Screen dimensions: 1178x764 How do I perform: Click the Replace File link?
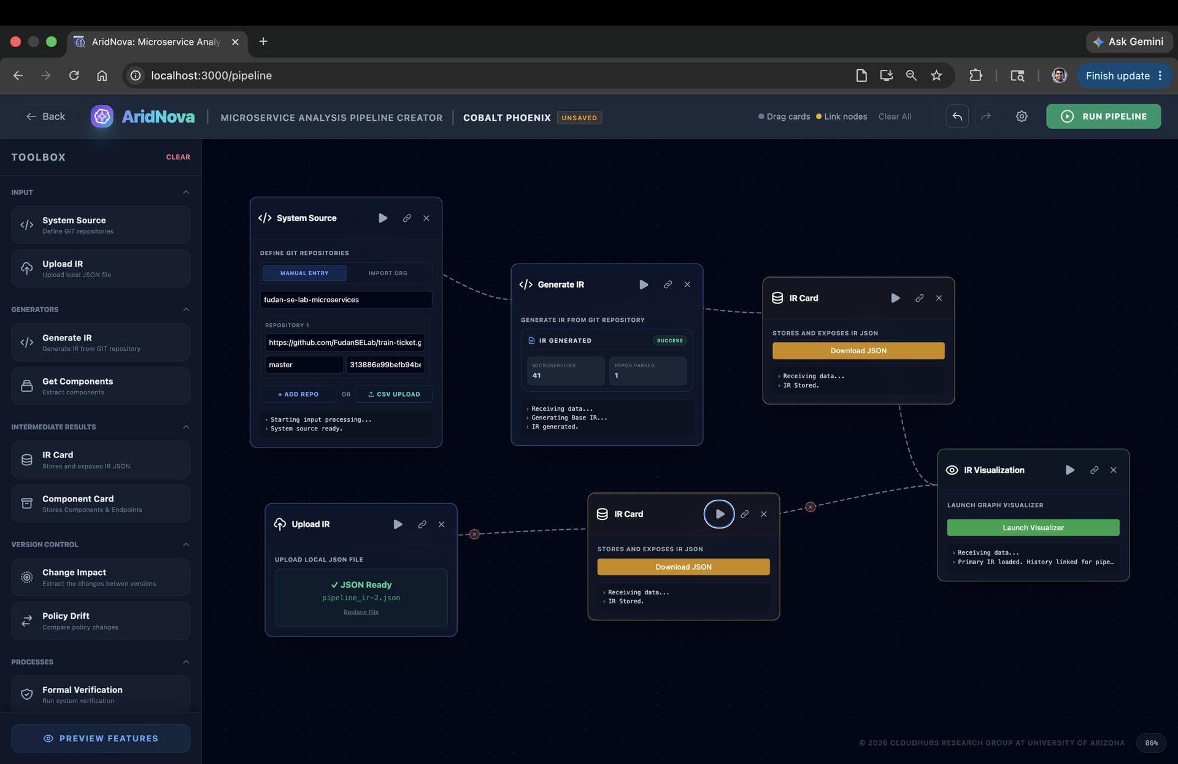click(x=361, y=612)
